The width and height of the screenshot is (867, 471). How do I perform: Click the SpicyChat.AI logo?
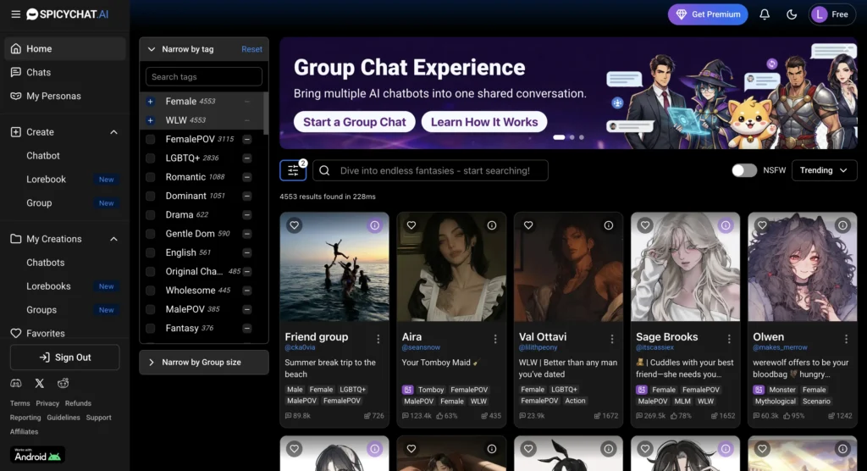coord(68,14)
